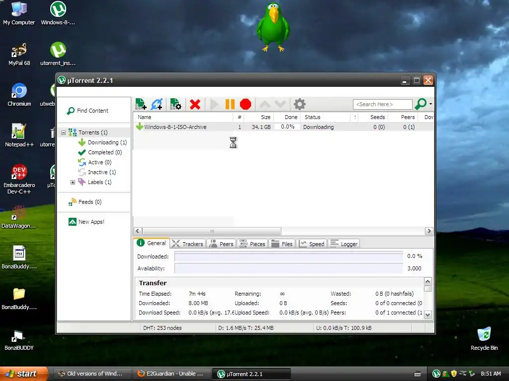Switch to the Logger tab
This screenshot has width=509, height=381.
[x=344, y=244]
